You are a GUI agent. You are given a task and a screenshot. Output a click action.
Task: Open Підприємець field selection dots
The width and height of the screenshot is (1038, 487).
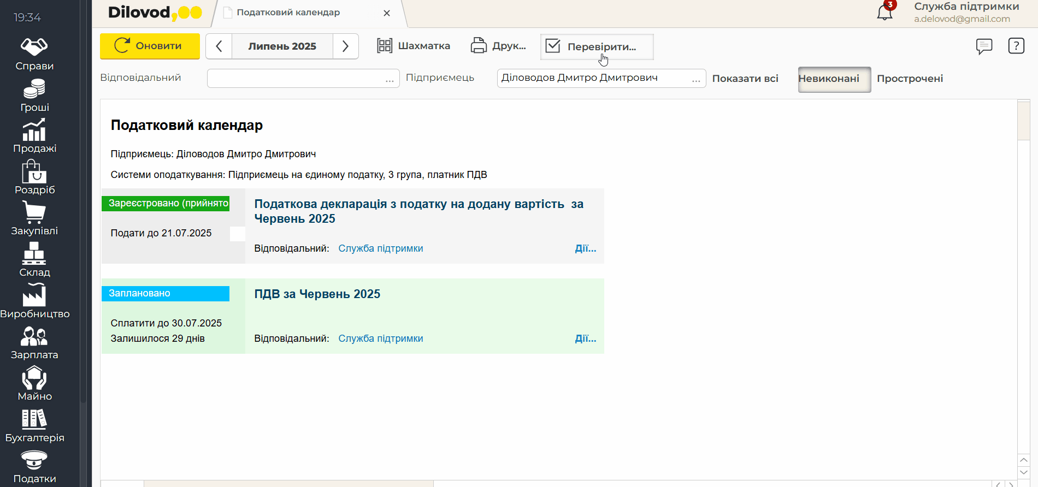click(696, 79)
